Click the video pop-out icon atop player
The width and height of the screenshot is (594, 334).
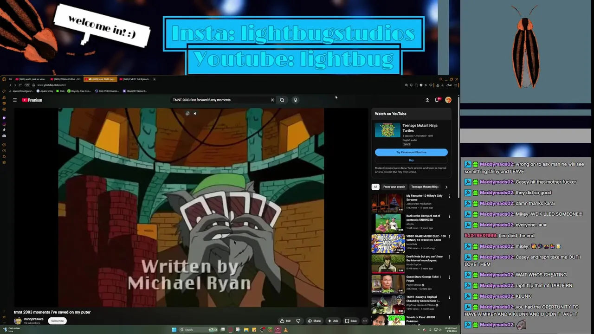[x=187, y=113]
